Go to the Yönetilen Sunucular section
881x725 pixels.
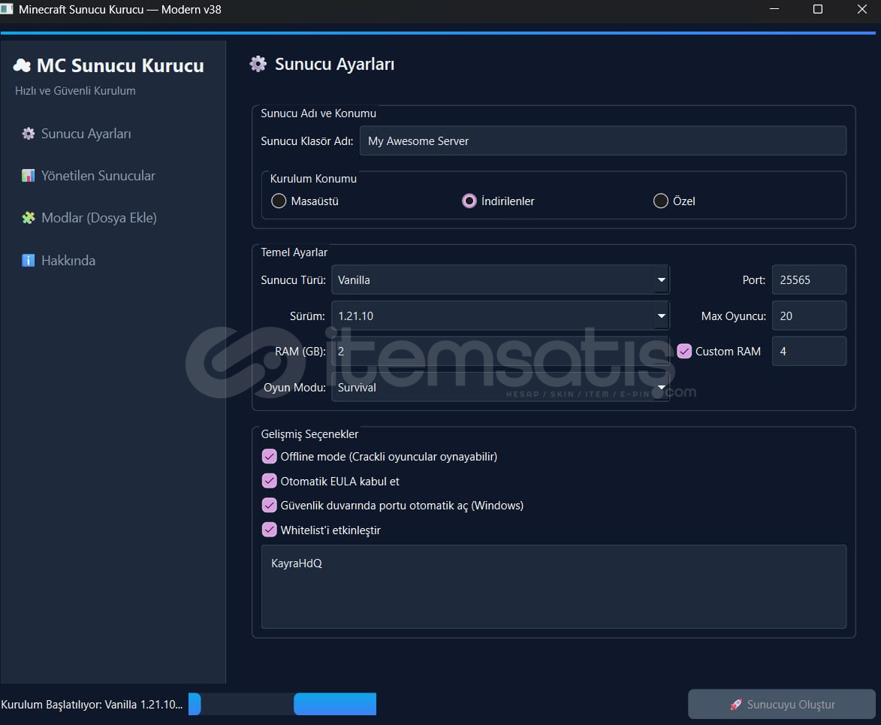tap(98, 176)
